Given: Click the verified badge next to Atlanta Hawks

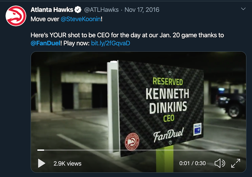Looking at the screenshot, I should (78, 10).
